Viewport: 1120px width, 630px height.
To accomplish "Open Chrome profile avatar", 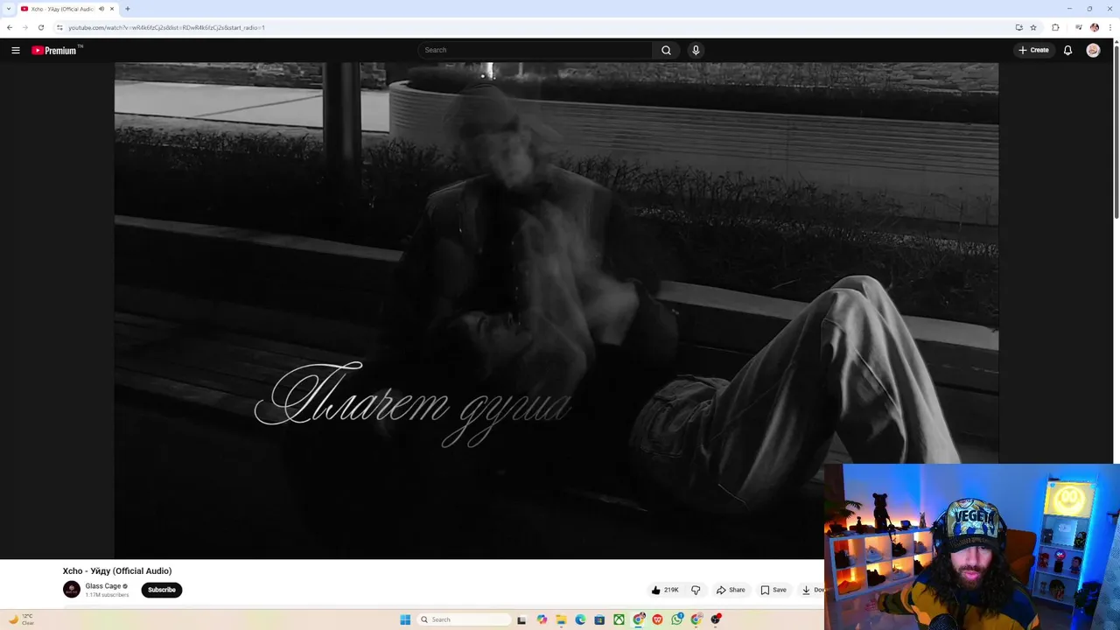I will [x=1095, y=27].
